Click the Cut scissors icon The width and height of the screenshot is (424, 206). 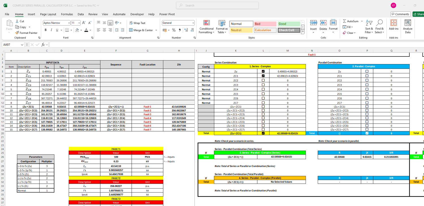[x=17, y=21]
